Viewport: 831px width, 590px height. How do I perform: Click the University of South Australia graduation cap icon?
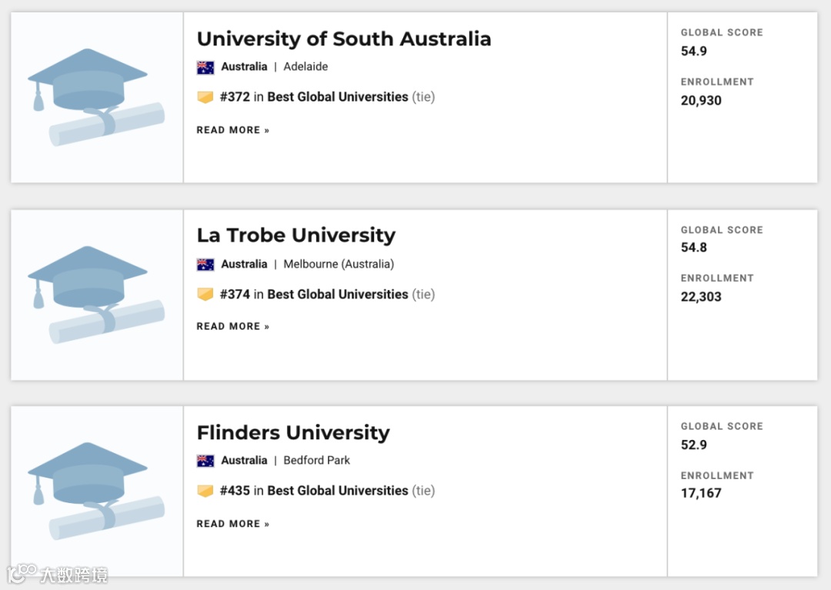[x=96, y=97]
